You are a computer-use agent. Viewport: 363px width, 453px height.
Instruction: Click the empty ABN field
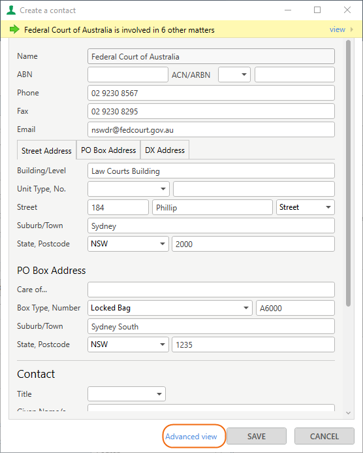coord(128,75)
